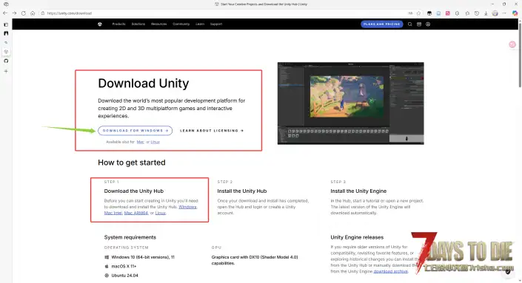This screenshot has width=522, height=283.
Task: Open the Solutions menu
Action: click(138, 24)
